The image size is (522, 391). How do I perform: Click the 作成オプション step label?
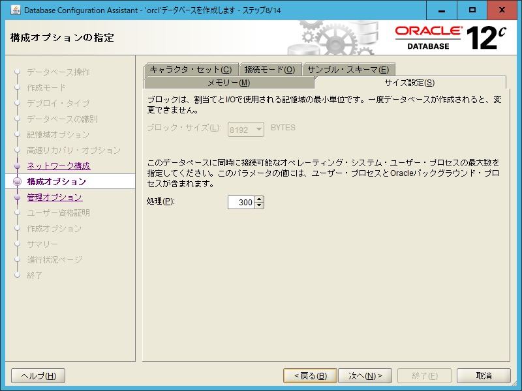tap(54, 229)
